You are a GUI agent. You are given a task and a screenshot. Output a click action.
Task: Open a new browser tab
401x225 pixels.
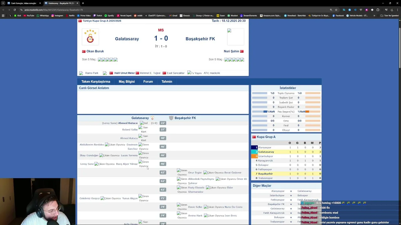[83, 3]
